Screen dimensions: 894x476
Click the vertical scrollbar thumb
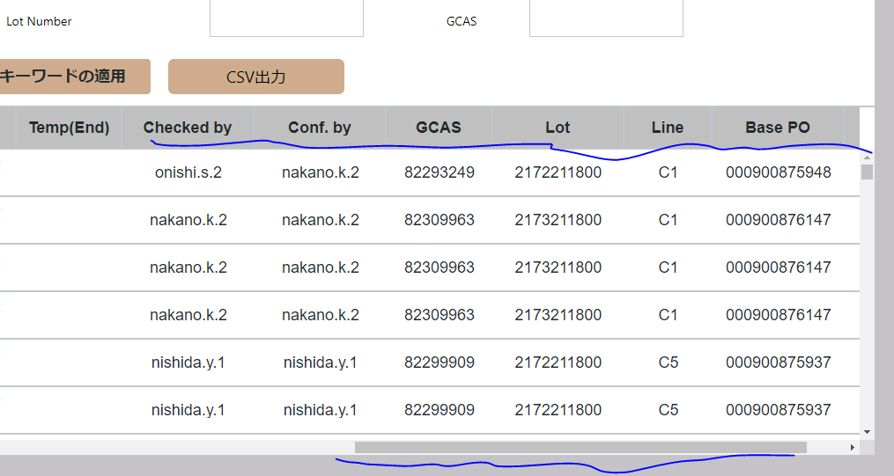click(x=867, y=172)
